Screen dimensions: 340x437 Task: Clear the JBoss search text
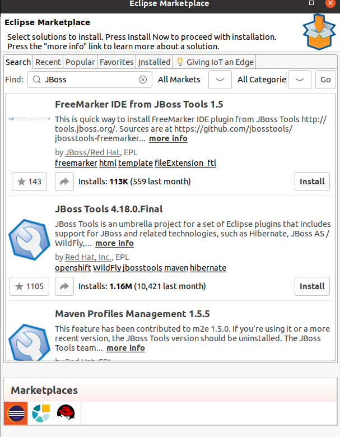(x=143, y=80)
